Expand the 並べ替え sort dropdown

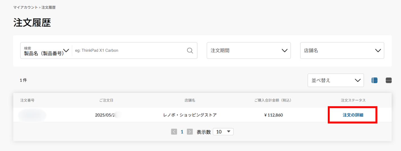pos(335,80)
